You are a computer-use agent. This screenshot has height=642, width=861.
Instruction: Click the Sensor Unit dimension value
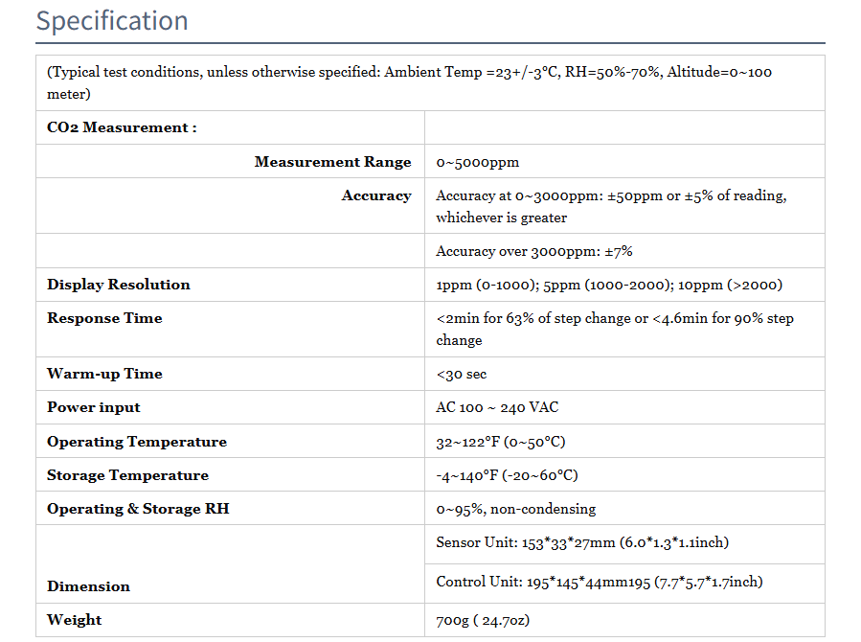pos(581,542)
